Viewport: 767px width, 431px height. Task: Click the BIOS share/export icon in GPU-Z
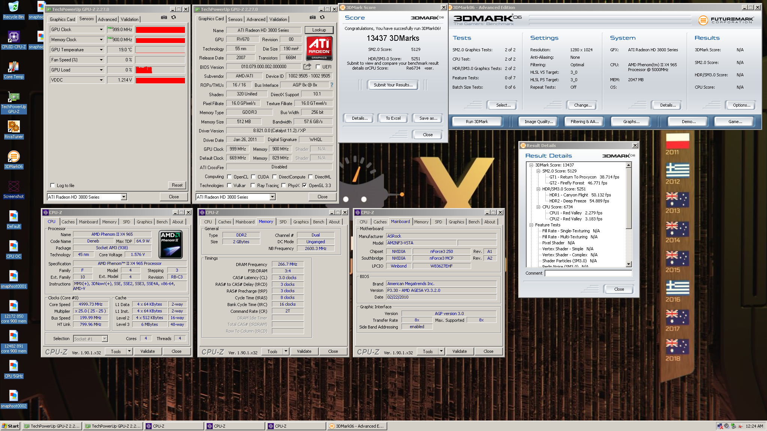pos(307,67)
